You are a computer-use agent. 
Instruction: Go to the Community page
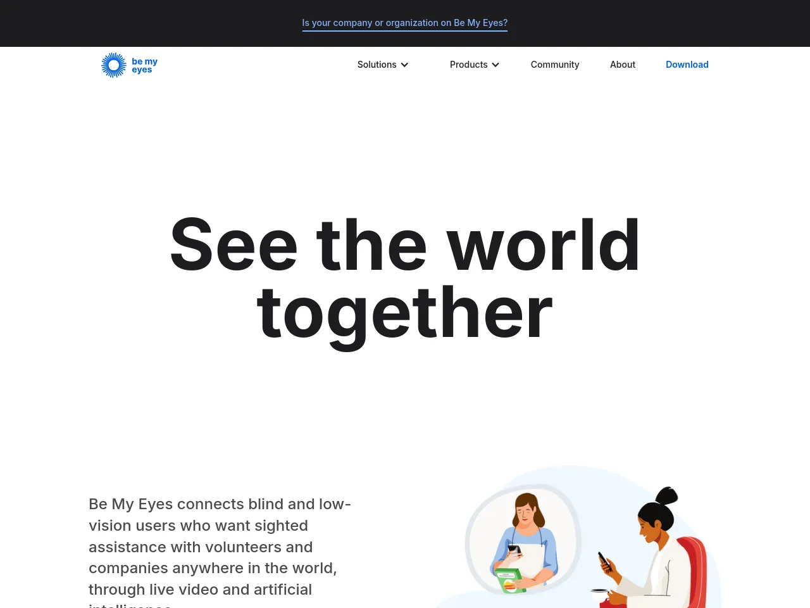point(554,65)
